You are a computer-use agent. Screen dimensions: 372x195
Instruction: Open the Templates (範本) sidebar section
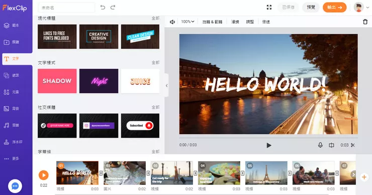[x=12, y=26]
